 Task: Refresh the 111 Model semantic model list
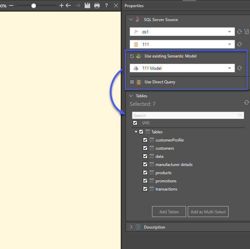coord(239,68)
